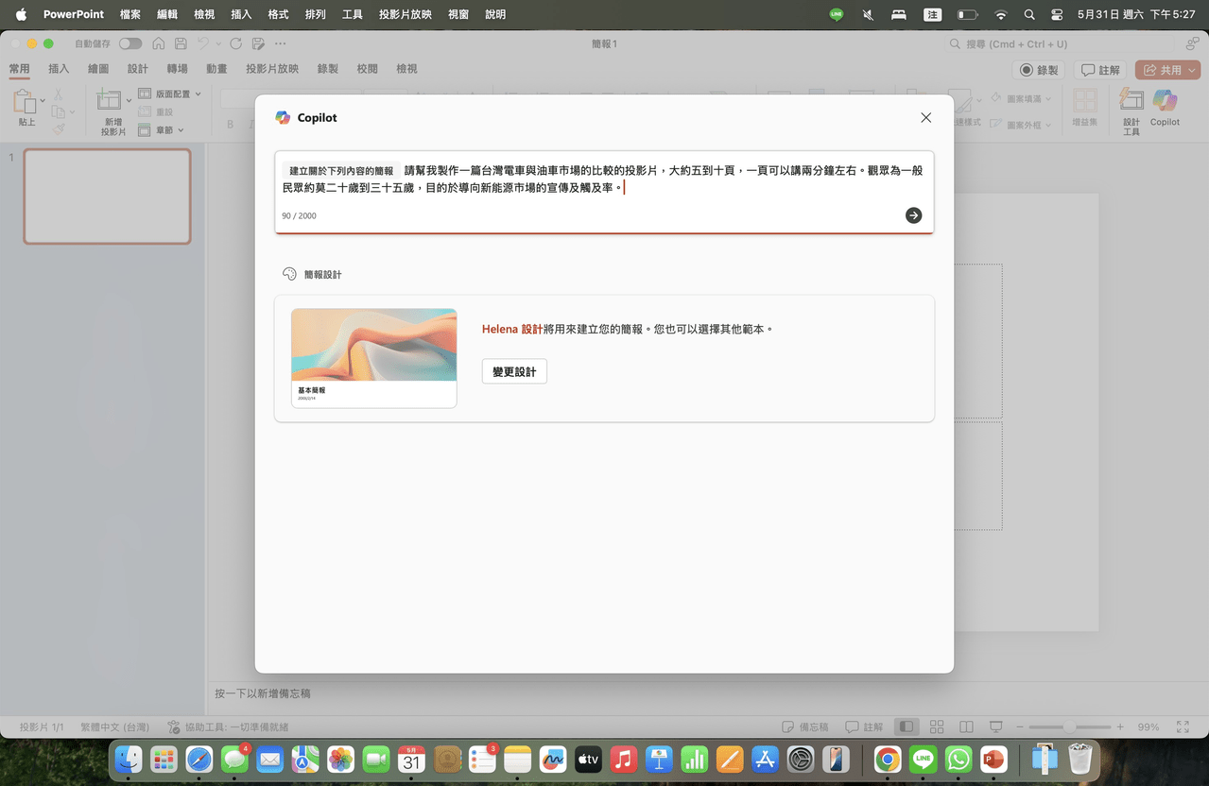Send the Copilot prompt with arrow button
Viewport: 1209px width, 786px height.
(913, 215)
